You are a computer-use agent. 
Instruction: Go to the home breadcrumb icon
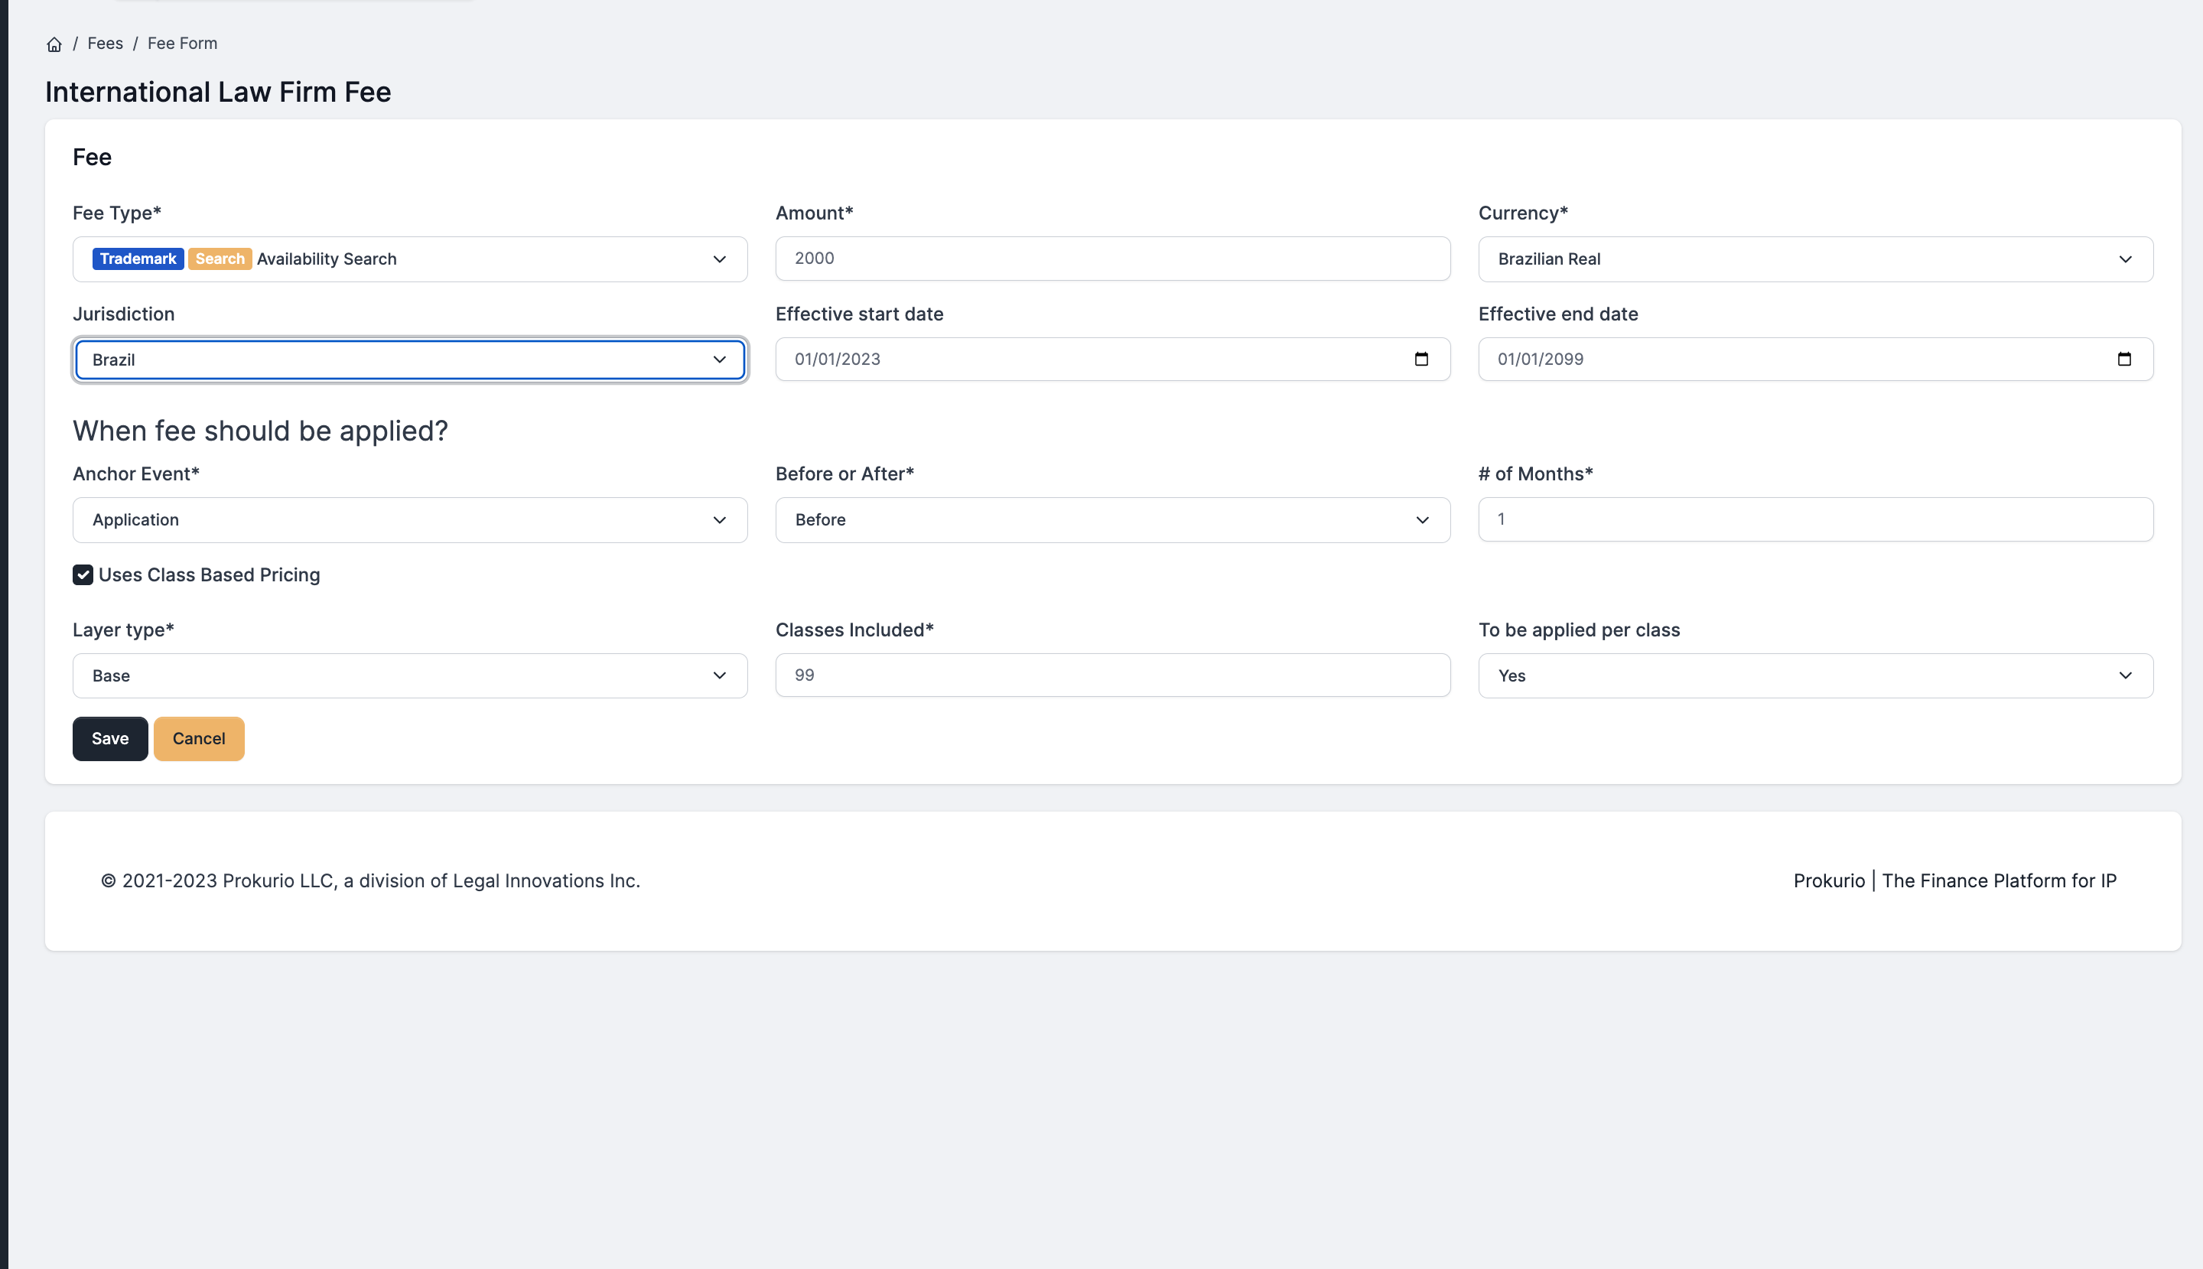click(54, 44)
